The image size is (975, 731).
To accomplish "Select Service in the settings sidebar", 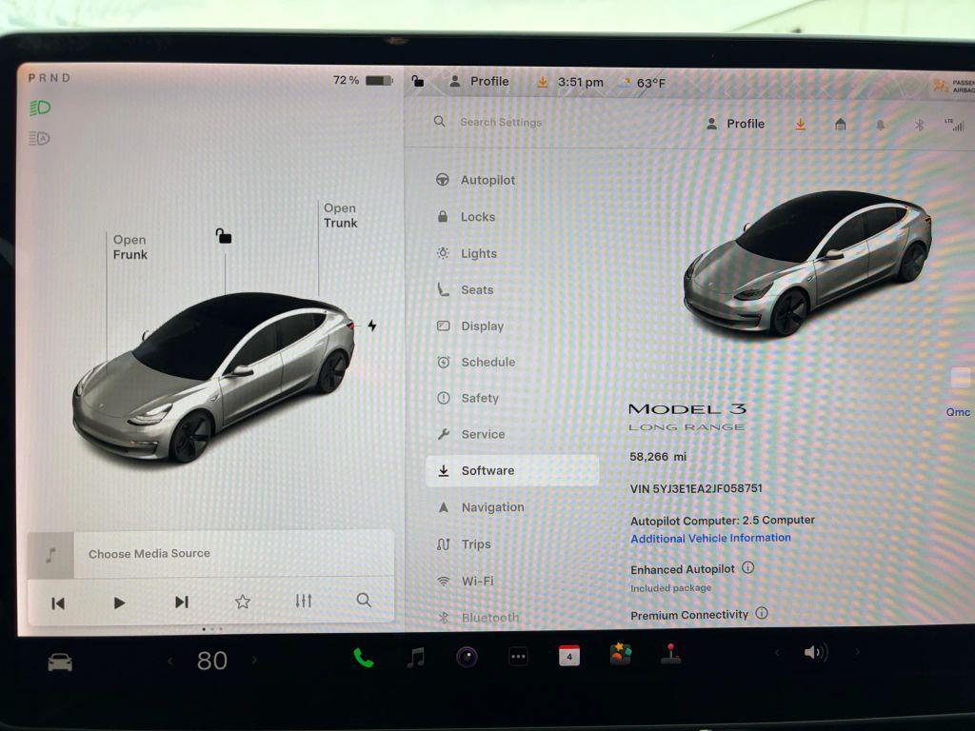I will point(486,434).
